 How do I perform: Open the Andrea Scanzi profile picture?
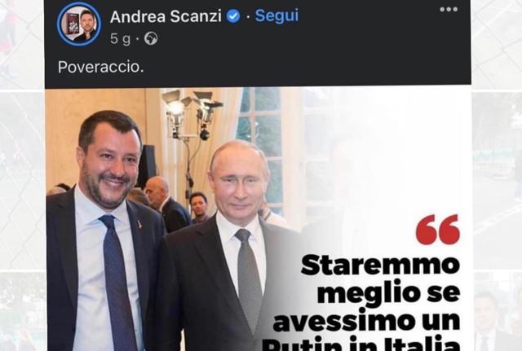click(79, 24)
